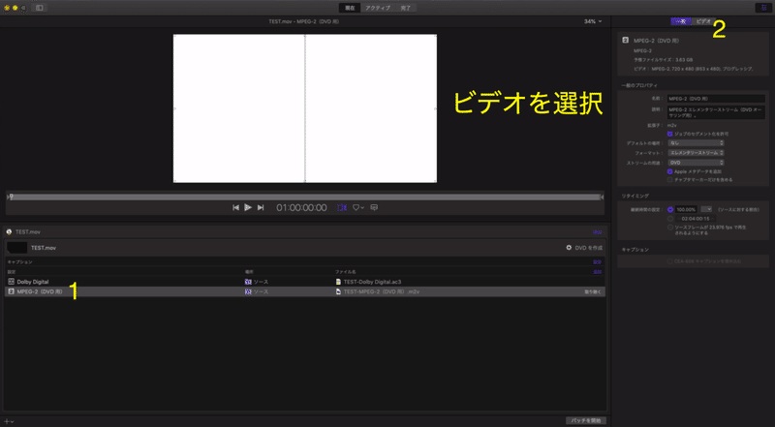Image resolution: width=775 pixels, height=427 pixels.
Task: Switch to the 完了 (Completed) tab
Action: tap(405, 8)
